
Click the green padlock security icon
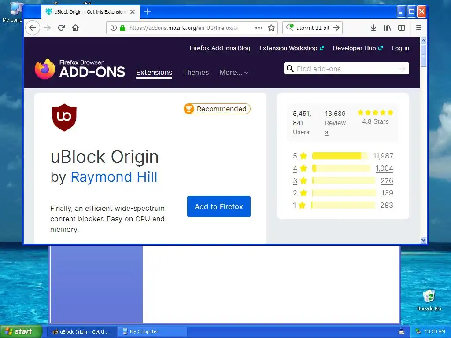tap(122, 28)
